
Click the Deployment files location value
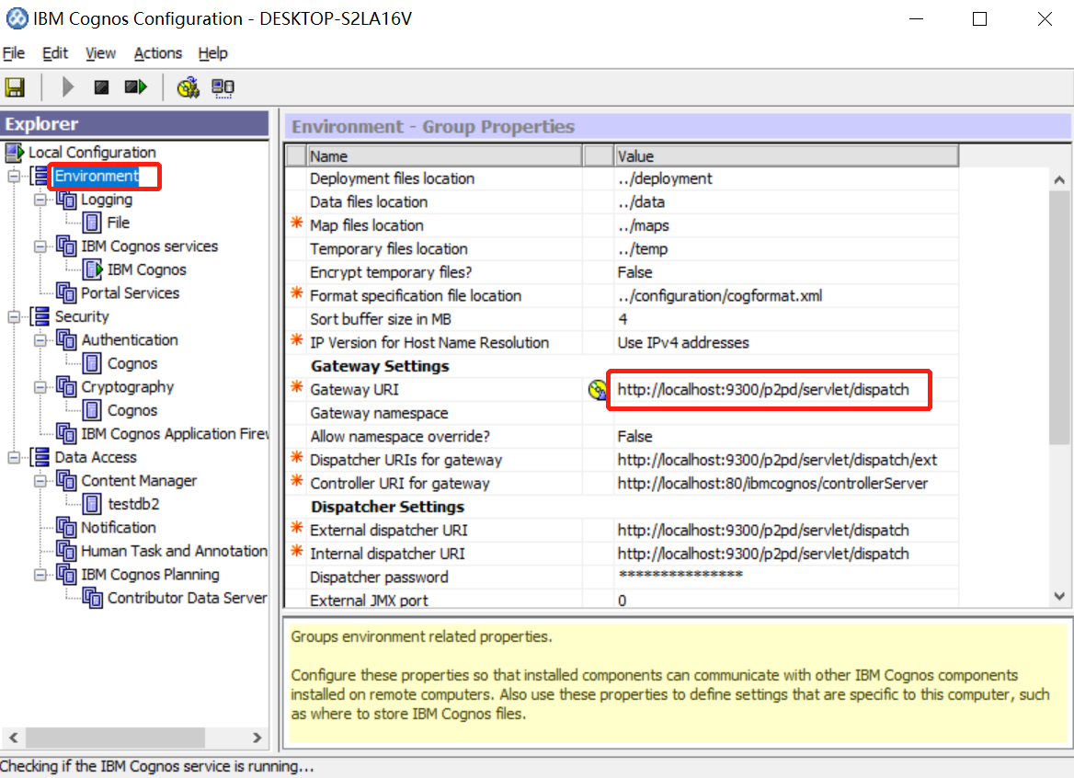tap(786, 178)
